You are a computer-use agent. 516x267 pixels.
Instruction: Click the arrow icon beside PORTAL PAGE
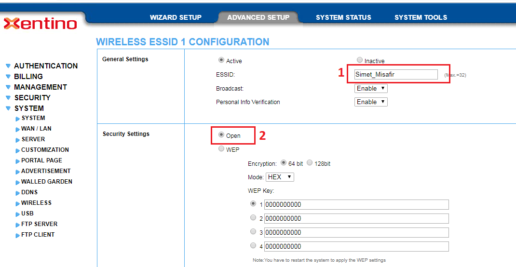(18, 161)
